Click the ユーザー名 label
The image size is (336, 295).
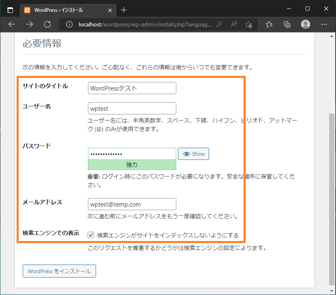(x=36, y=106)
